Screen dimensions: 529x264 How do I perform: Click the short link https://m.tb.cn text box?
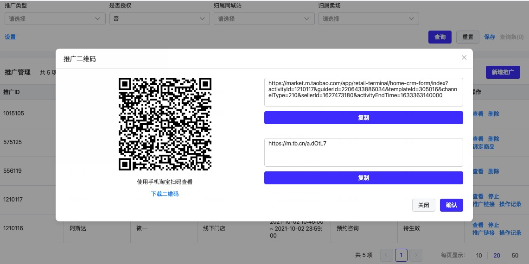pyautogui.click(x=363, y=152)
